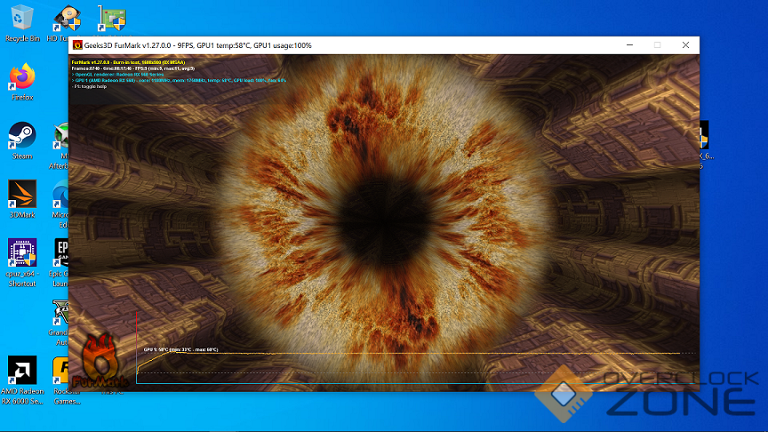Select the Epic Games Launcher shortcut
The image size is (768, 432).
tap(60, 263)
